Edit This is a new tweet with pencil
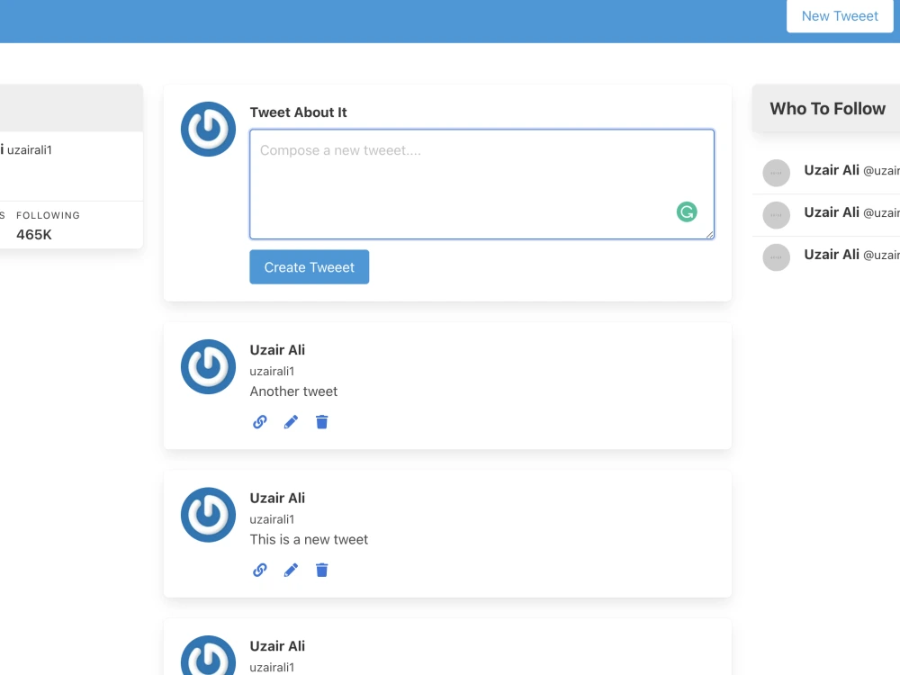 (x=291, y=570)
